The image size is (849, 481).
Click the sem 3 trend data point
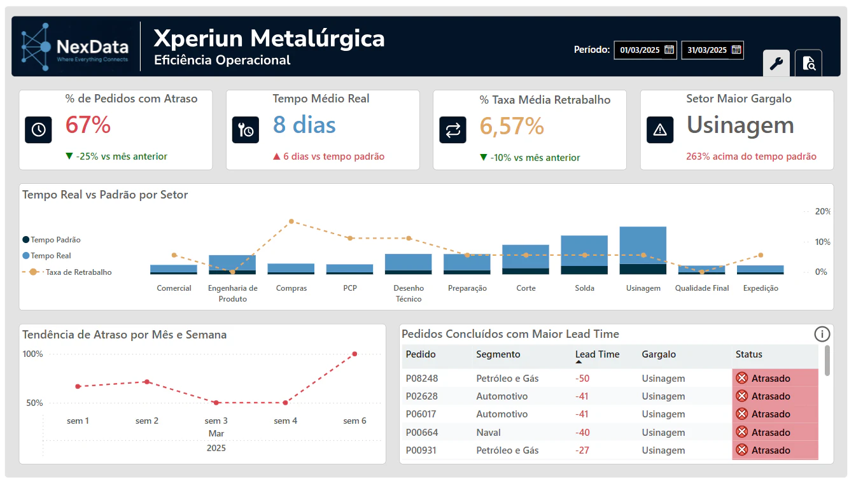coord(216,403)
